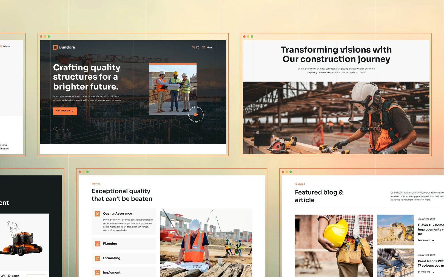Click the Our projects button text

(63, 111)
